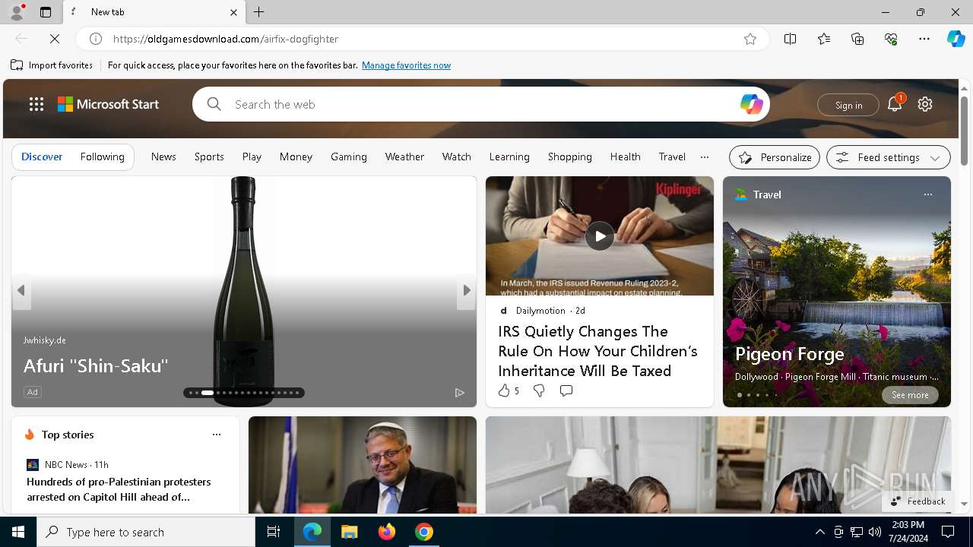Viewport: 973px width, 547px height.
Task: Open the Afuri Shin-Saku ad headline
Action: pyautogui.click(x=96, y=365)
